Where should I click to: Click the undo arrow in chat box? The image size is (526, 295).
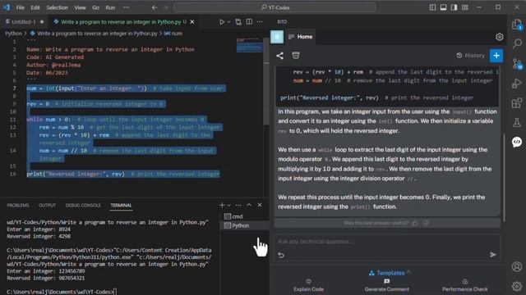tap(281, 255)
